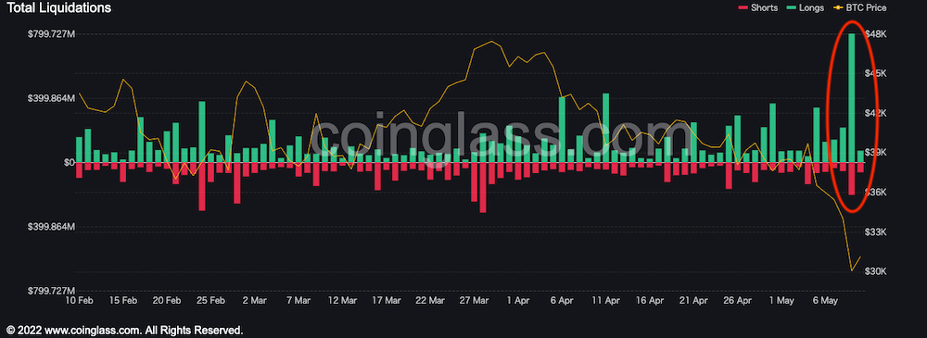Click the top $799.727M axis label
Image resolution: width=927 pixels, height=338 pixels.
click(x=51, y=34)
